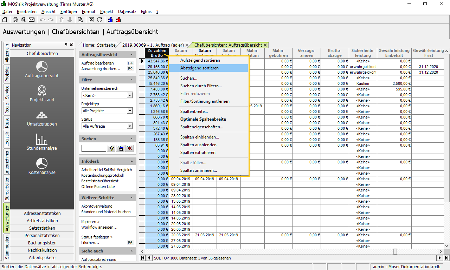The image size is (450, 270).
Task: Apply quick filter with the lightning funnel icon
Action: click(111, 148)
